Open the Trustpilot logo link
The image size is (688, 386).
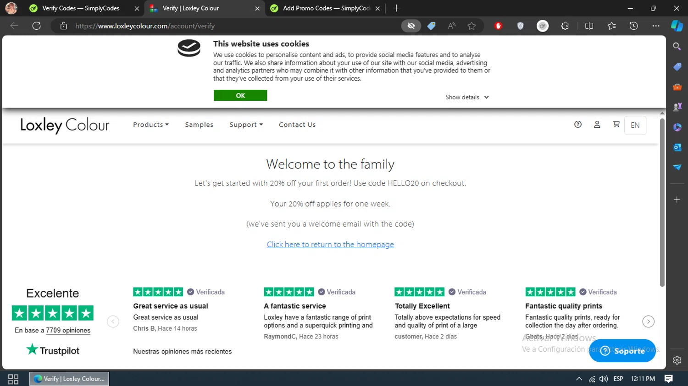53,350
